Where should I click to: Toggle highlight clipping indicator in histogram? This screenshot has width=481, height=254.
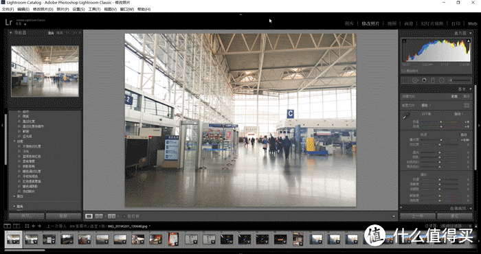(x=469, y=41)
